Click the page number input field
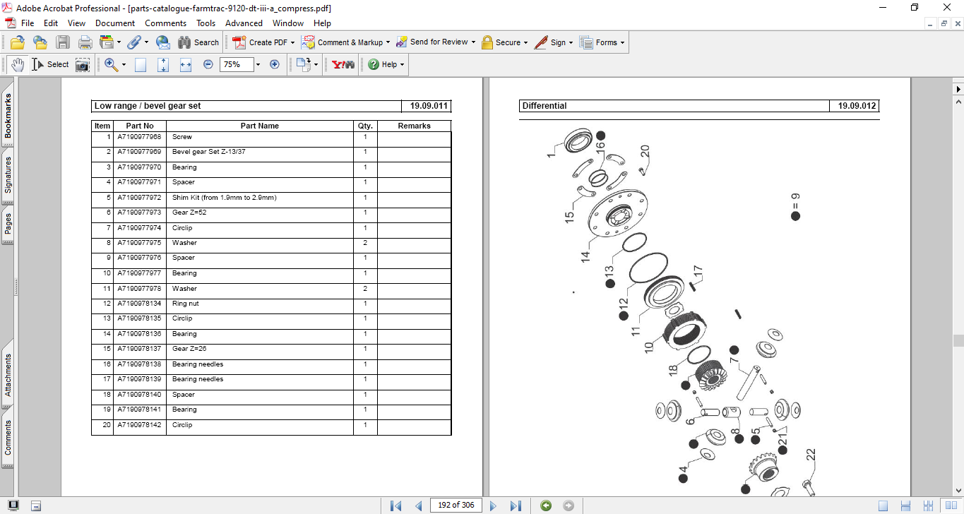The image size is (964, 514). coord(456,506)
